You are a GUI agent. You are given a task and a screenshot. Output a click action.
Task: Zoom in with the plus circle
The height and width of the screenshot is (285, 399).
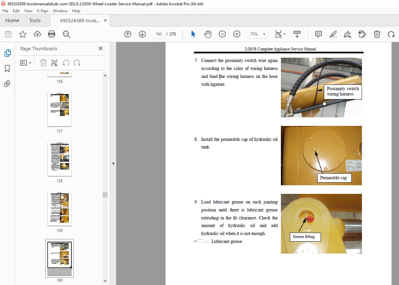237,34
